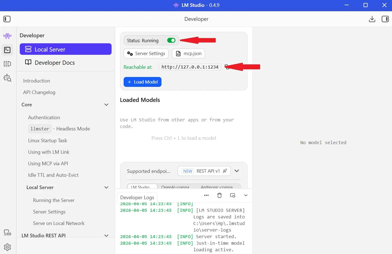
Task: Click the 'Server started.' log line
Action: (x=216, y=236)
